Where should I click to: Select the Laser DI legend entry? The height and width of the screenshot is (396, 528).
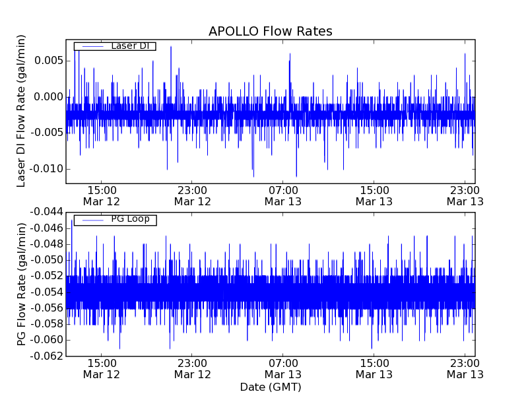(x=130, y=46)
